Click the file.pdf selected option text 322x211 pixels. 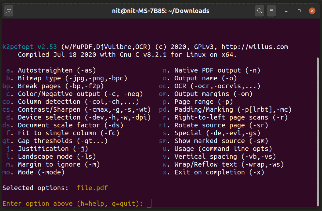point(92,188)
